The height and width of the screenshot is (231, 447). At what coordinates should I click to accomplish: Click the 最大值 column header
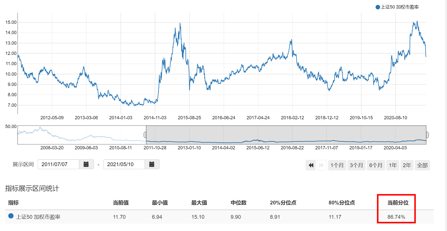(x=199, y=203)
